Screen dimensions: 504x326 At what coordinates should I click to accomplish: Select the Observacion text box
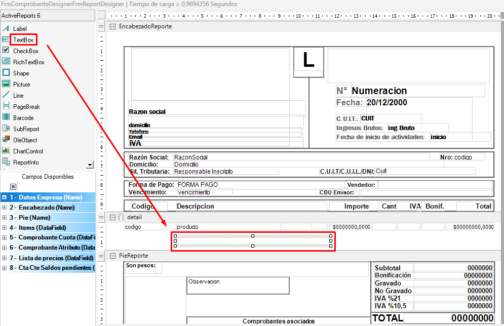point(238,285)
